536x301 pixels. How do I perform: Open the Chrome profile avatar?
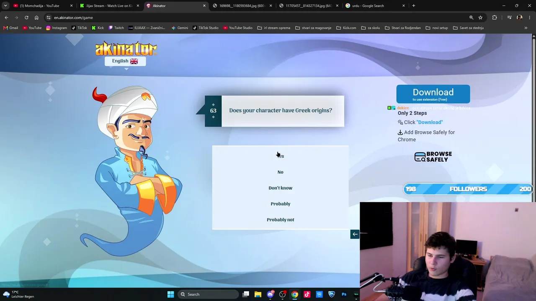coord(519,18)
